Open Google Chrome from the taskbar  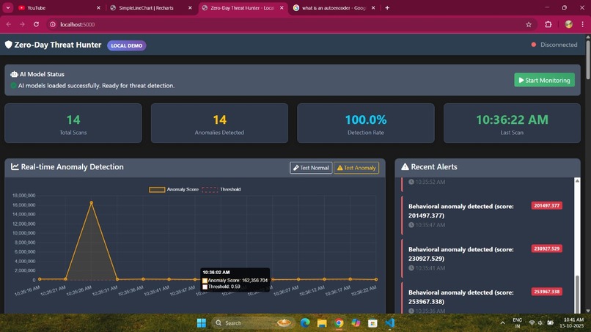pos(339,323)
